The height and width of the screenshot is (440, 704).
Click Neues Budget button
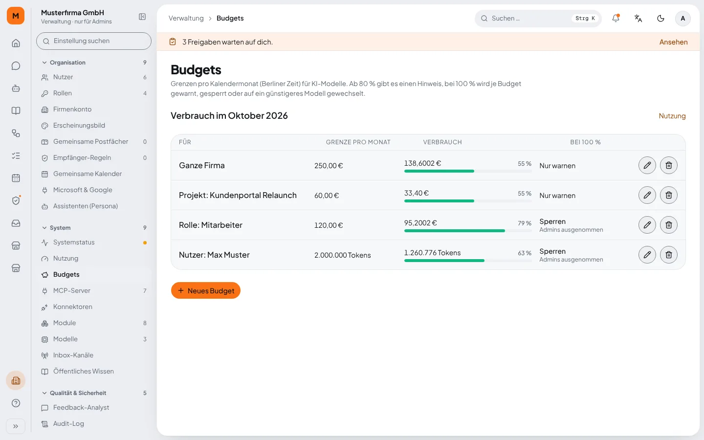(x=206, y=290)
